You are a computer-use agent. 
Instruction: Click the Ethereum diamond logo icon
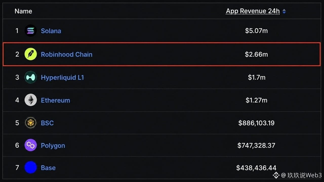[31, 100]
